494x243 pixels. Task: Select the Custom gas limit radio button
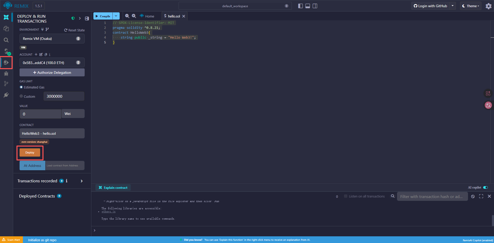[x=21, y=96]
